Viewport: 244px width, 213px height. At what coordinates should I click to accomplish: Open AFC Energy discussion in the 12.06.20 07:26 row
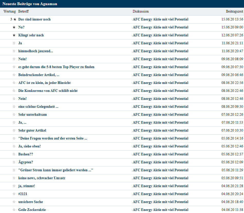tap(161, 35)
